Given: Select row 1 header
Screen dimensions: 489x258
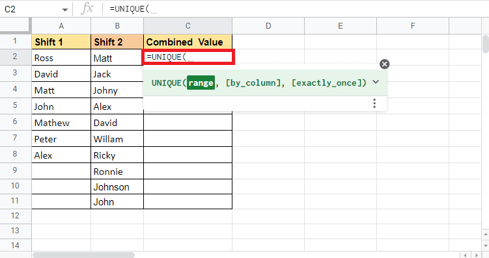Looking at the screenshot, I should pos(16,42).
